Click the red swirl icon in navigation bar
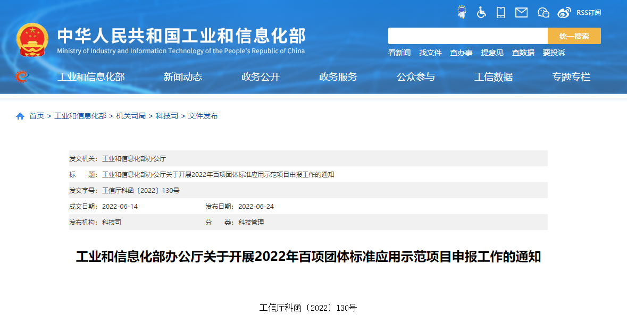Viewport: 627px width, 323px height. click(22, 77)
